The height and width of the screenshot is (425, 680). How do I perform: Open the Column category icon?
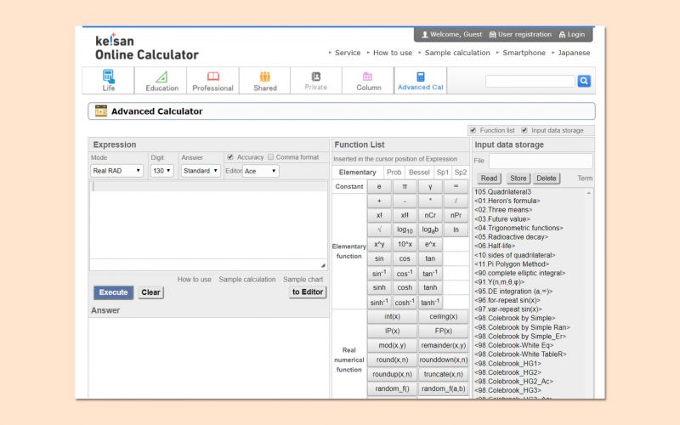(368, 77)
